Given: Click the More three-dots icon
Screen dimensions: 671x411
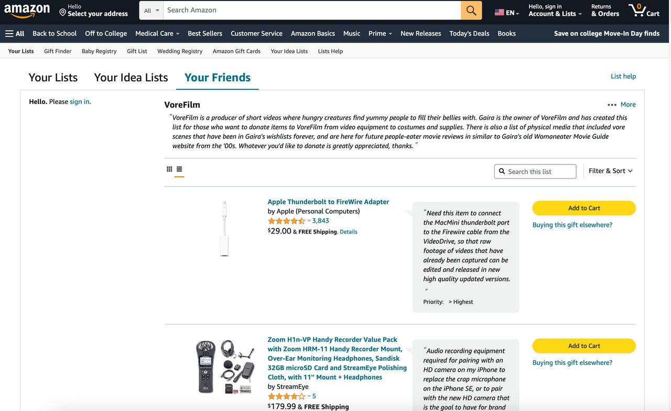Looking at the screenshot, I should pyautogui.click(x=612, y=104).
